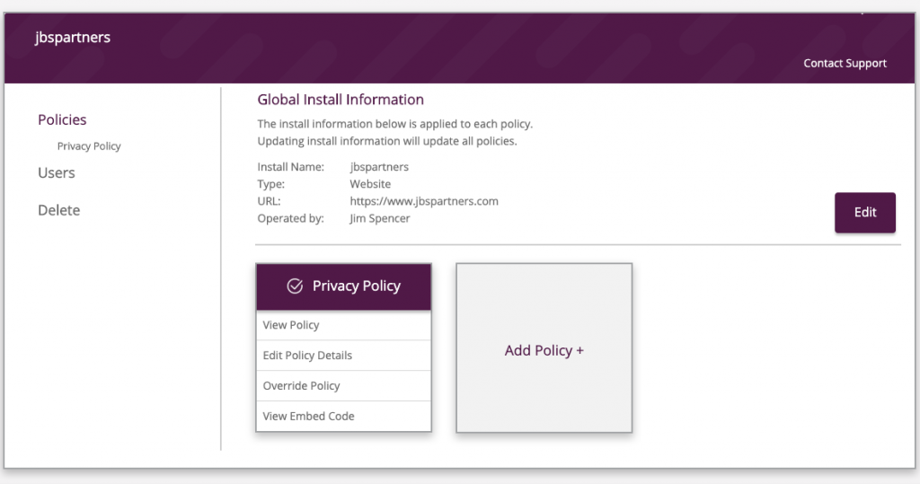Click the Add Policy + card
Viewport: 920px width, 484px height.
point(544,348)
